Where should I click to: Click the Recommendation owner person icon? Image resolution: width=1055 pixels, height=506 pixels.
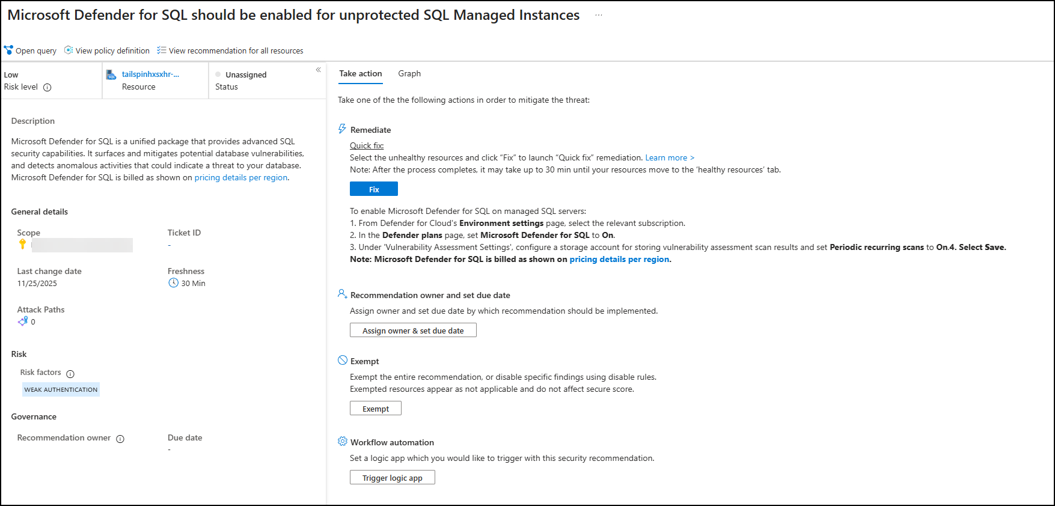pyautogui.click(x=342, y=294)
